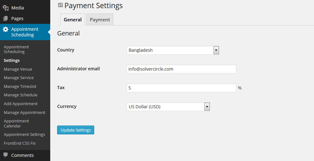Click the Comments speech bubble icon

point(6,155)
